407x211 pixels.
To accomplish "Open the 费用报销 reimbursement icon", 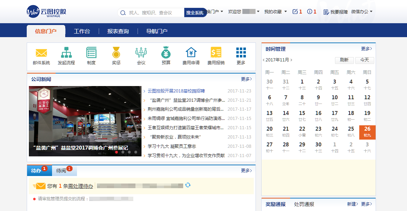I will pyautogui.click(x=216, y=53).
